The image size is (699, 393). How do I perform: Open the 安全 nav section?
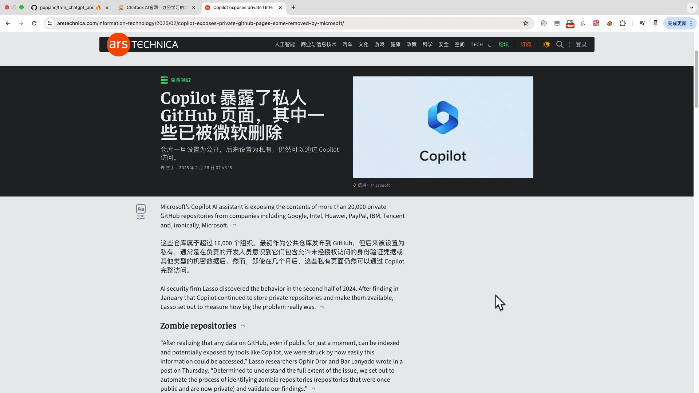(443, 44)
